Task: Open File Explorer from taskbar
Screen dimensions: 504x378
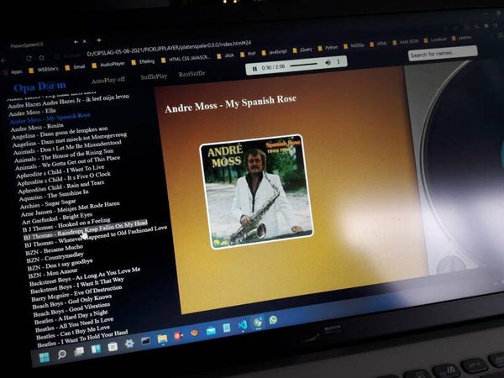Action: [162, 339]
